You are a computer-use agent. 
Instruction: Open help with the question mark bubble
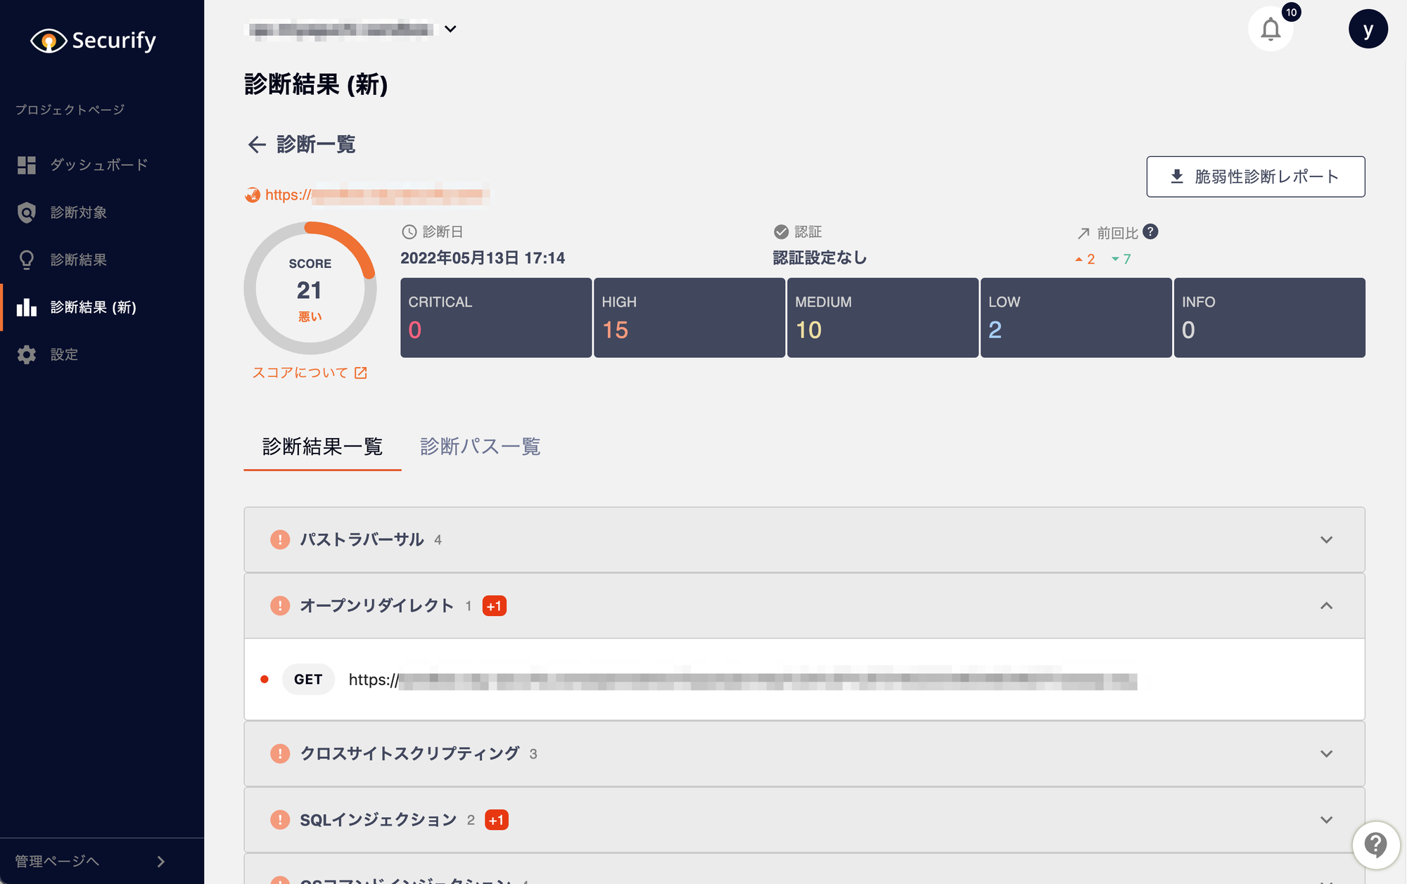pyautogui.click(x=1375, y=845)
